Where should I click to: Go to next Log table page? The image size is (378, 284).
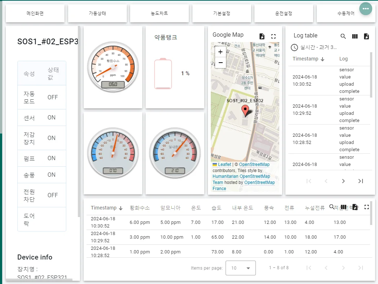pyautogui.click(x=343, y=181)
